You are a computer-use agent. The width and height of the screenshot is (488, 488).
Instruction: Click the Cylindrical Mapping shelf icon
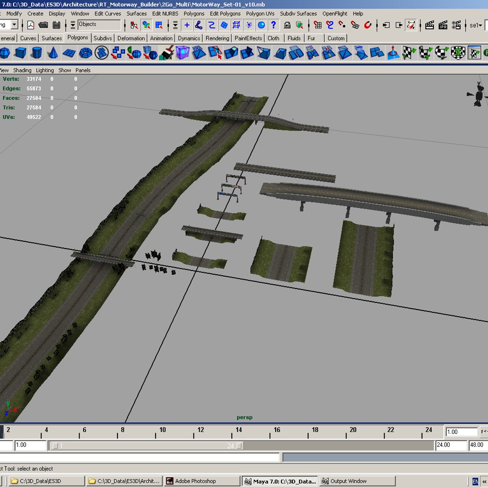click(426, 52)
